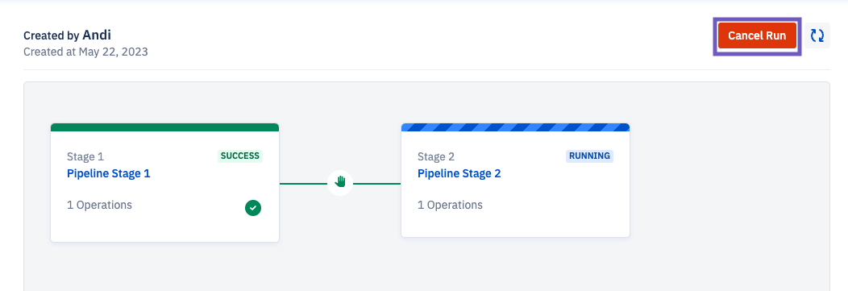Click the solid green Stage 1 bar
Image resolution: width=848 pixels, height=291 pixels.
tap(165, 127)
